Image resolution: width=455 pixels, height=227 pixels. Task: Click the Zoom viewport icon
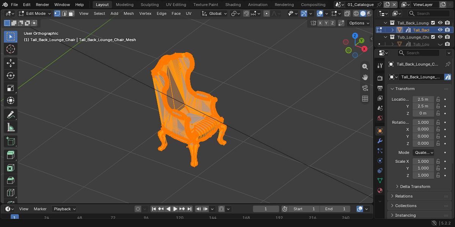click(365, 67)
